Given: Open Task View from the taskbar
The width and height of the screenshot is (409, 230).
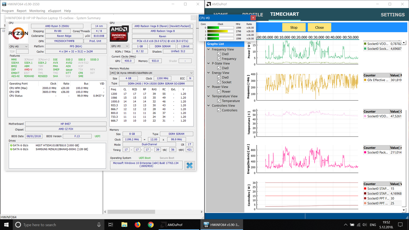Looking at the screenshot, I should tap(111, 225).
